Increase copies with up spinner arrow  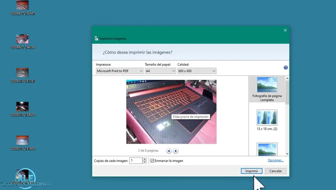[x=145, y=159]
